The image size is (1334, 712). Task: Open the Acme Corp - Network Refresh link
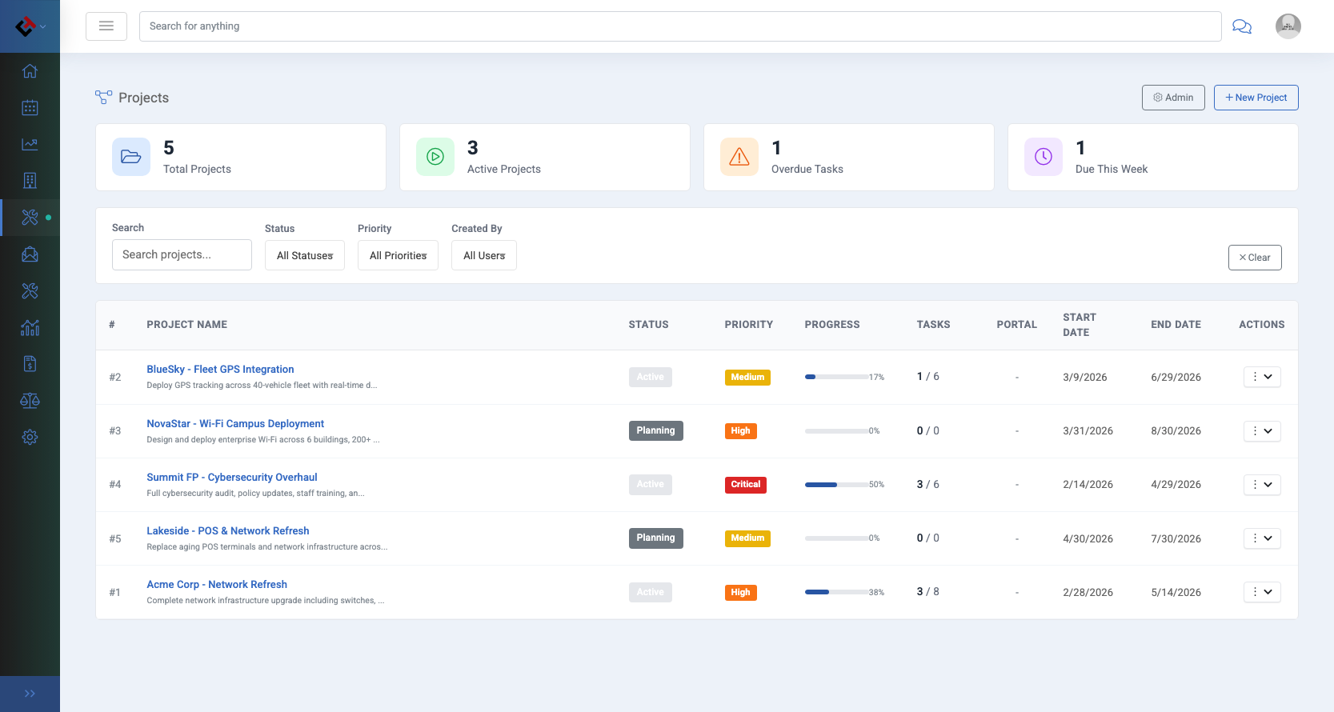point(217,585)
